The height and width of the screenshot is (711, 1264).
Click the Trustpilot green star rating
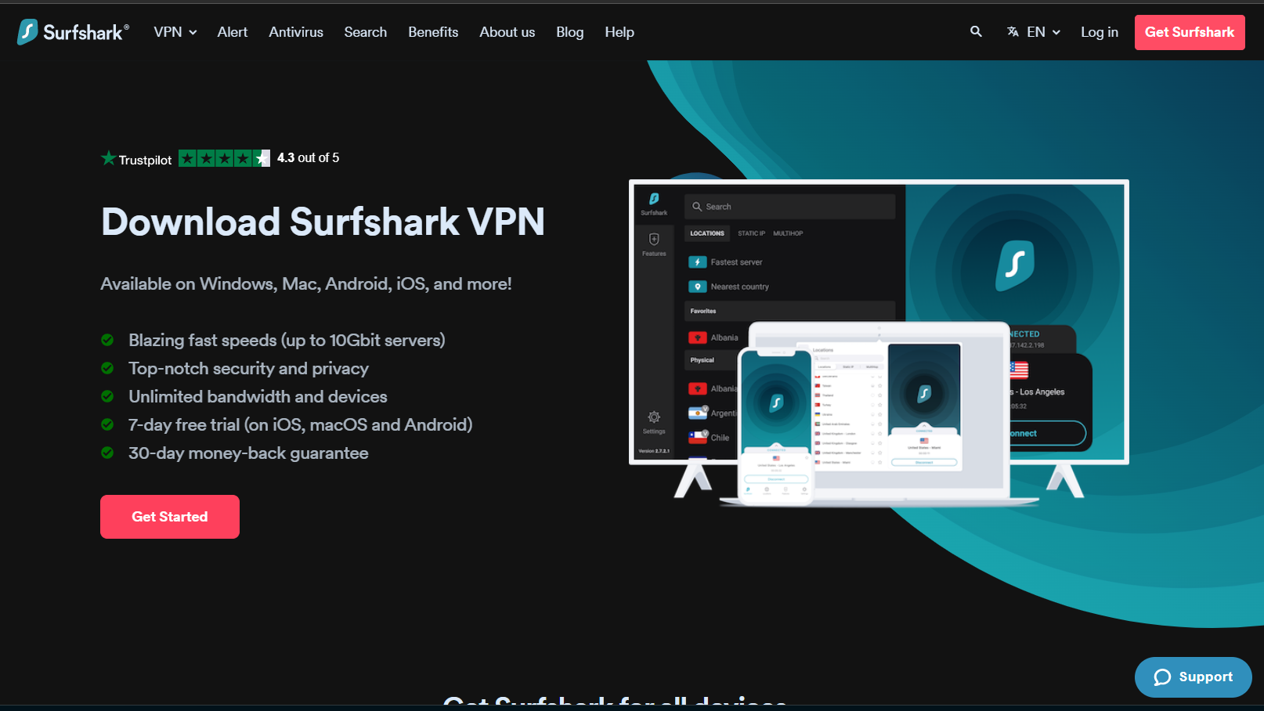(225, 158)
